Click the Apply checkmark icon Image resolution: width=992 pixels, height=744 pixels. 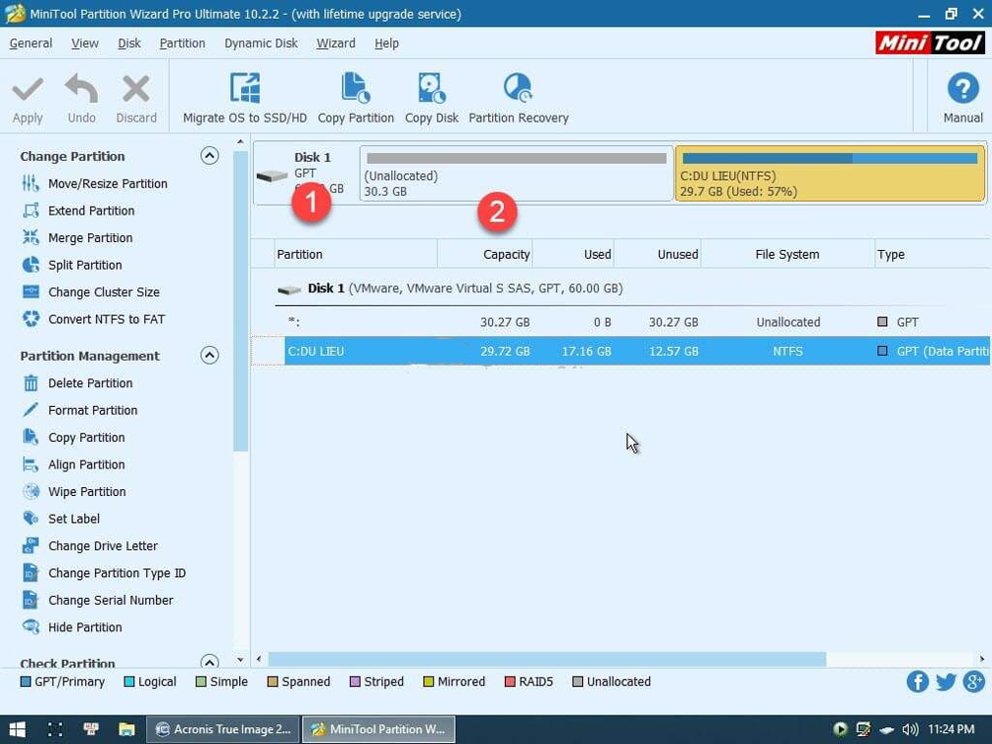[28, 89]
